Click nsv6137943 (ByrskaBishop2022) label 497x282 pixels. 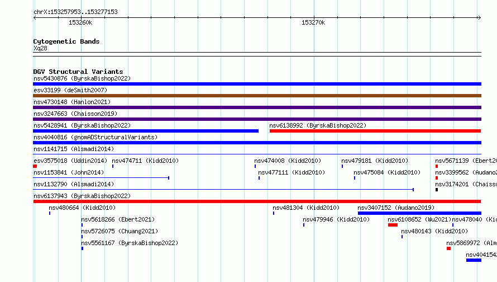pyautogui.click(x=82, y=196)
